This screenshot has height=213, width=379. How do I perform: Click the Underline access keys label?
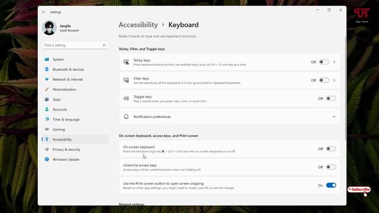point(140,165)
